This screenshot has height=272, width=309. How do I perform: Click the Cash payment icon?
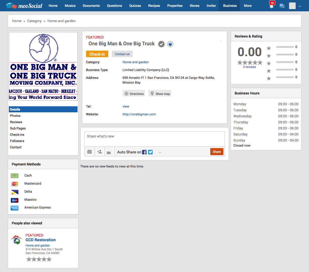click(x=15, y=176)
